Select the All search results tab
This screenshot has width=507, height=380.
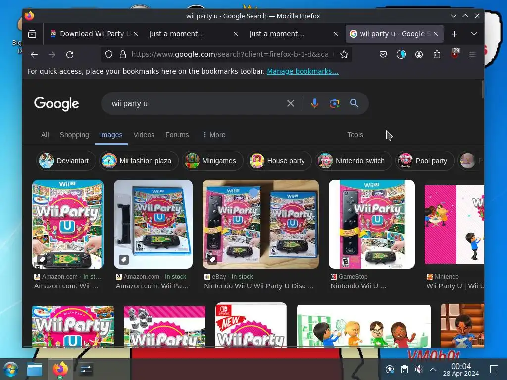point(45,135)
